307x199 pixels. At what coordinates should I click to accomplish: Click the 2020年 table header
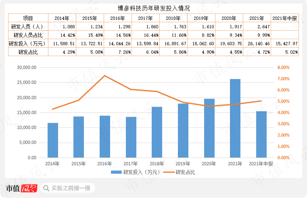pyautogui.click(x=229, y=18)
